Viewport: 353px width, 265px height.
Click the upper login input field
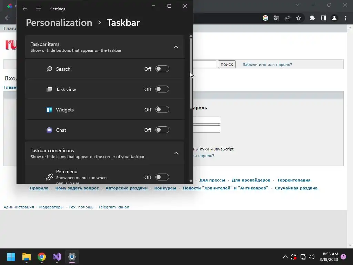coord(206,120)
